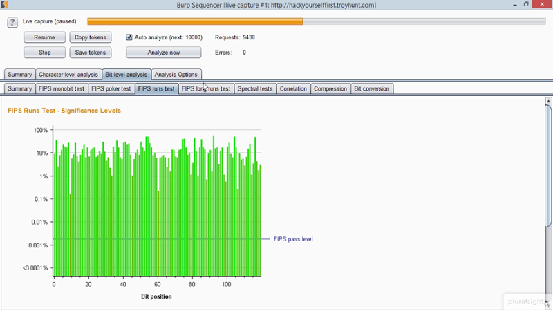Open the Compression tab
Screen dimensions: 553x311
click(x=330, y=88)
